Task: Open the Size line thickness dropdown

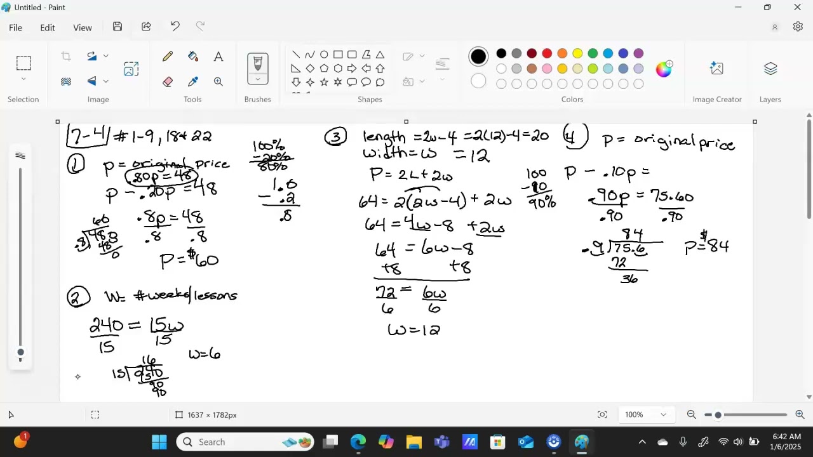Action: [443, 69]
